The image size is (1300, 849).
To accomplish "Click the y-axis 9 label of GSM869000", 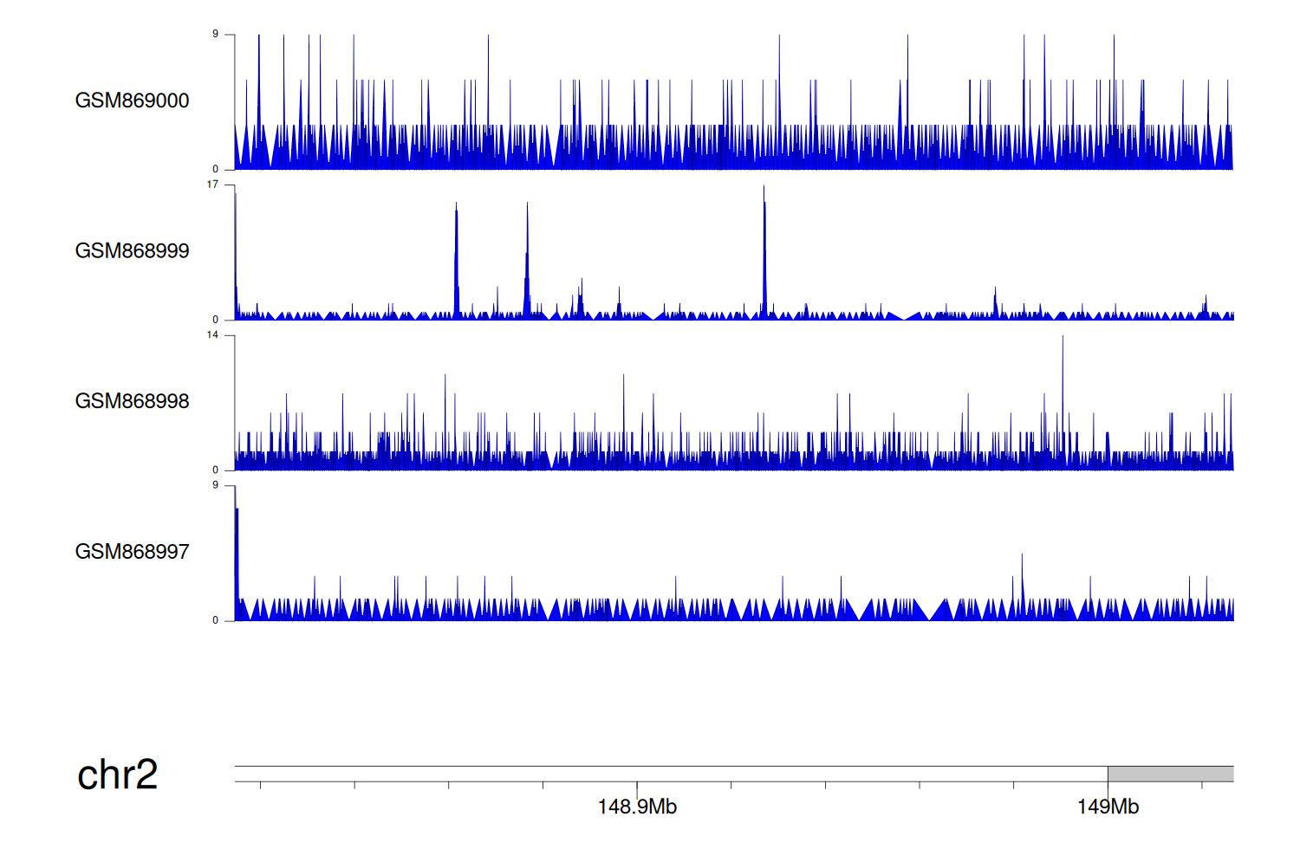I will pyautogui.click(x=215, y=35).
